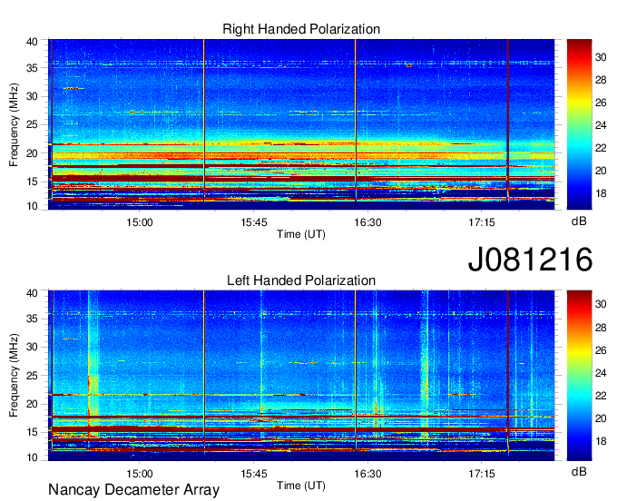Click the 30 MHz label on top plot
The image size is (617, 501).
(x=33, y=96)
